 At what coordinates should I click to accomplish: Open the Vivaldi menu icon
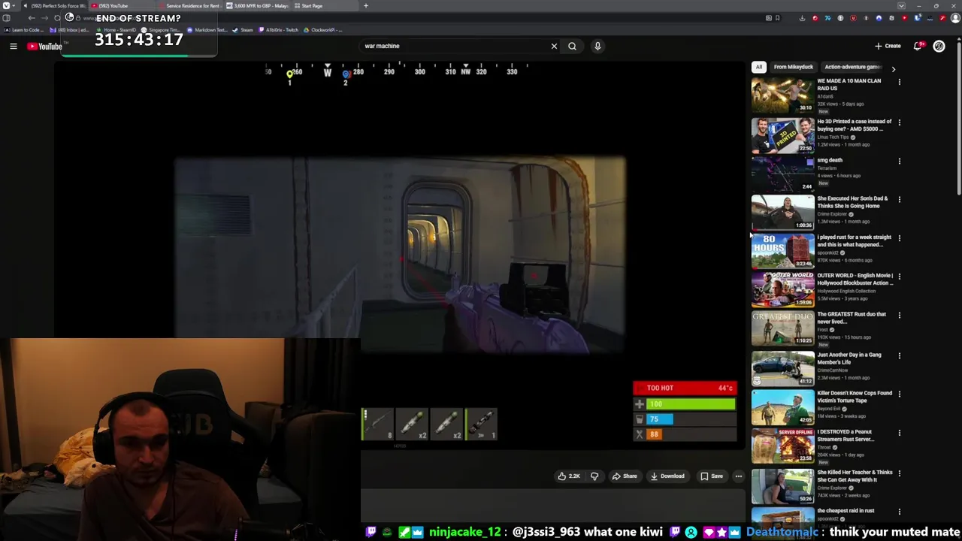6,6
